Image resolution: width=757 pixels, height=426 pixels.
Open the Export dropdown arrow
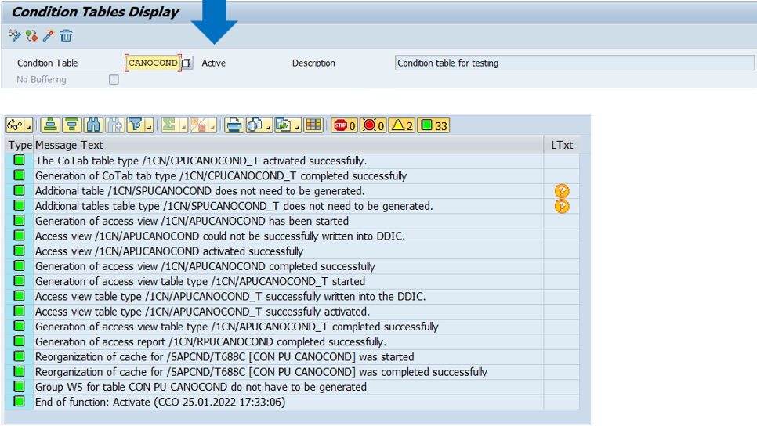(x=298, y=127)
